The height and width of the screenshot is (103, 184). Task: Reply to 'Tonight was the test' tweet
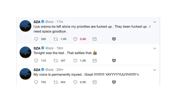click(36, 61)
